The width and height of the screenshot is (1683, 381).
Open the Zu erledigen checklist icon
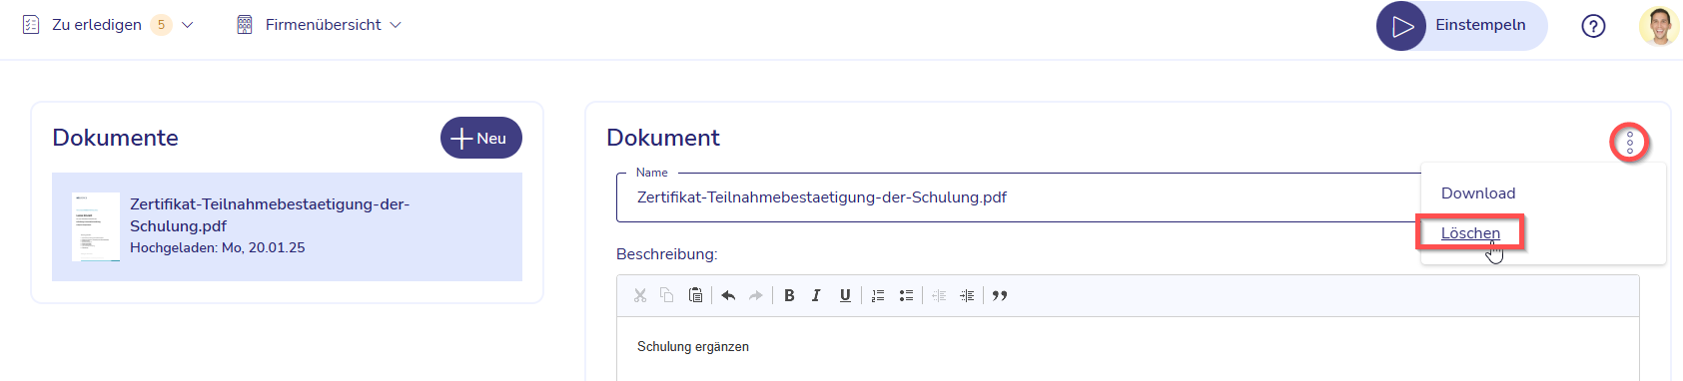click(x=31, y=25)
